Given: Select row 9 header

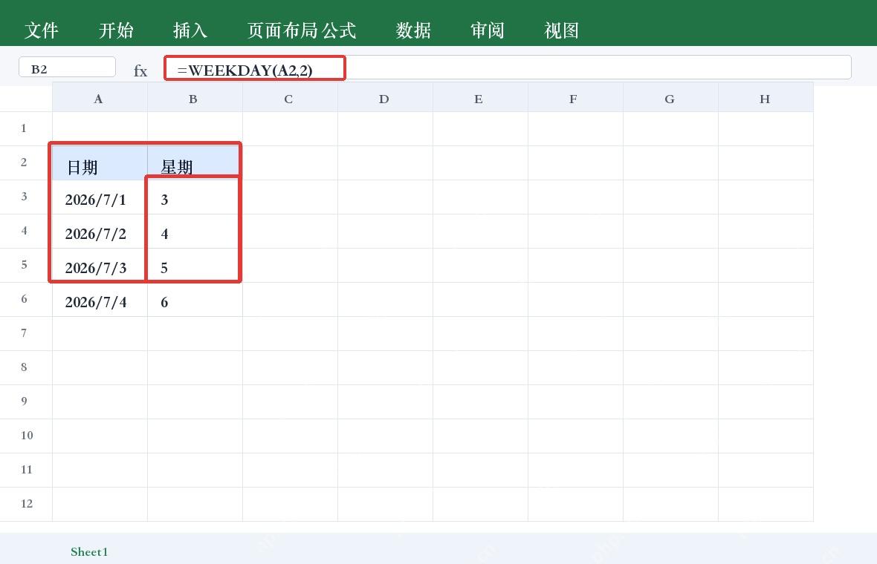Looking at the screenshot, I should click(26, 401).
